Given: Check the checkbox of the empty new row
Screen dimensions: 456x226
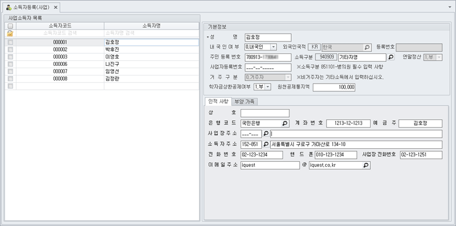Looking at the screenshot, I should point(10,86).
